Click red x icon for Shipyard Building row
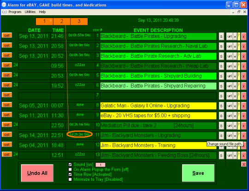The height and width of the screenshot is (191, 249). [243, 76]
